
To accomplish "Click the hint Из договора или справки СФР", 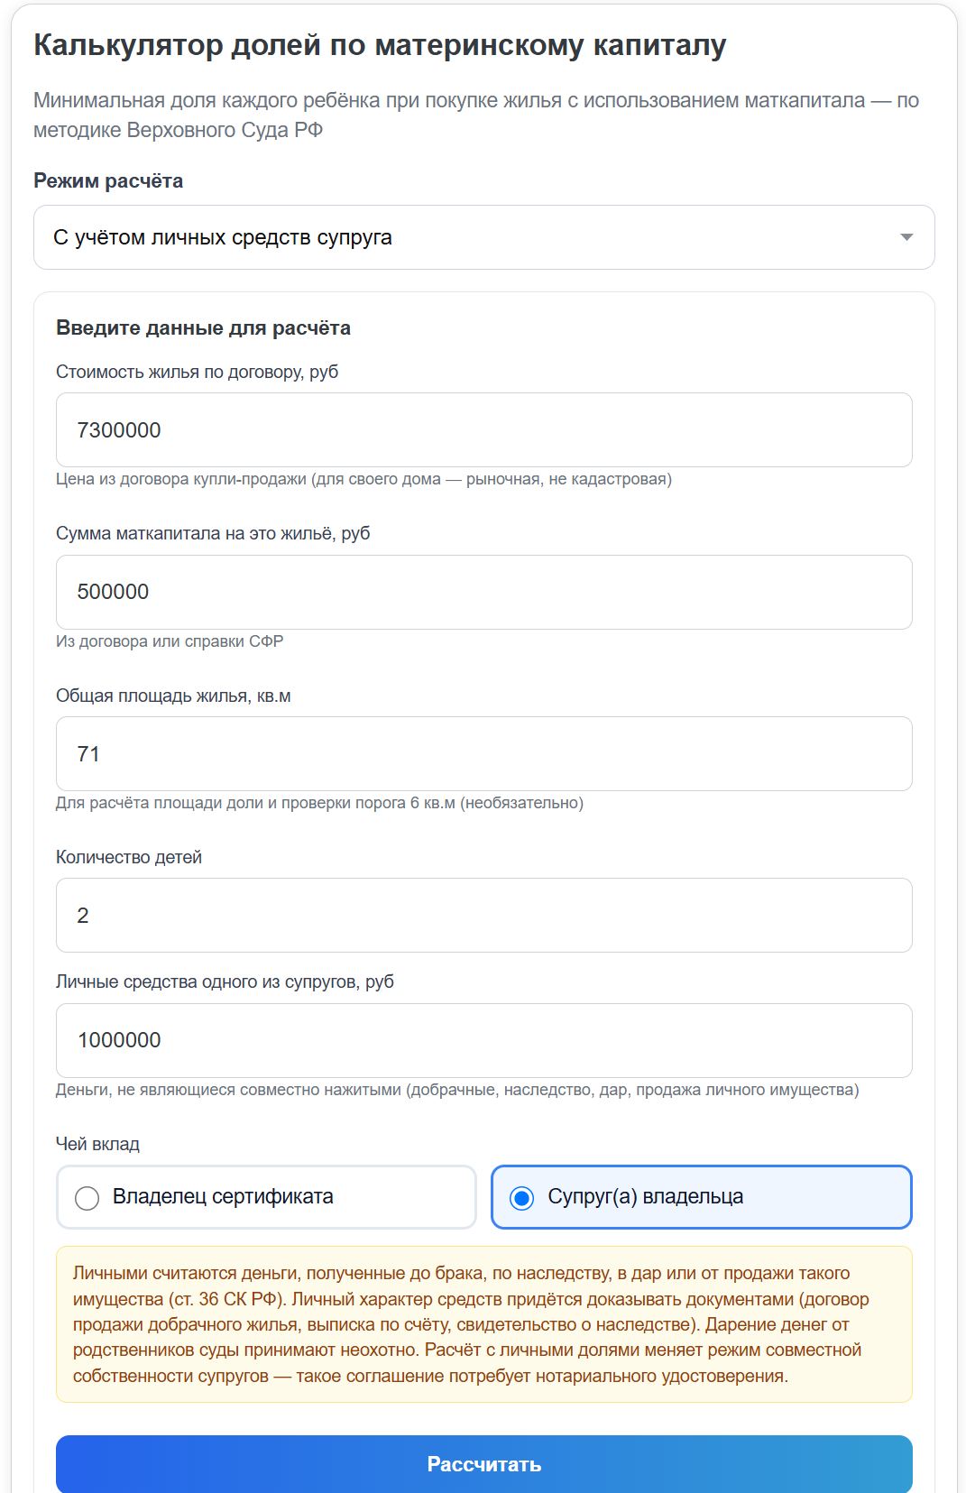I will (170, 641).
